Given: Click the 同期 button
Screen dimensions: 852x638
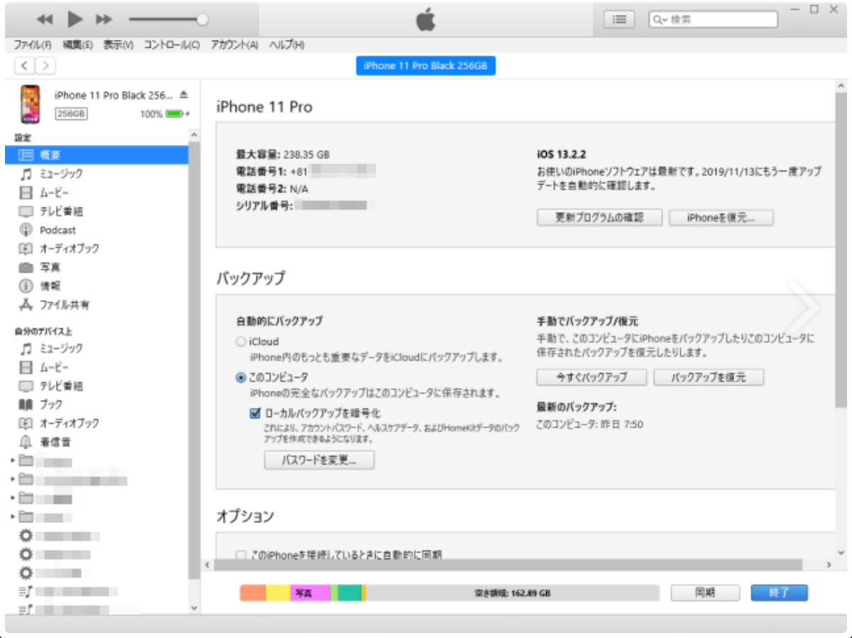Looking at the screenshot, I should click(705, 593).
